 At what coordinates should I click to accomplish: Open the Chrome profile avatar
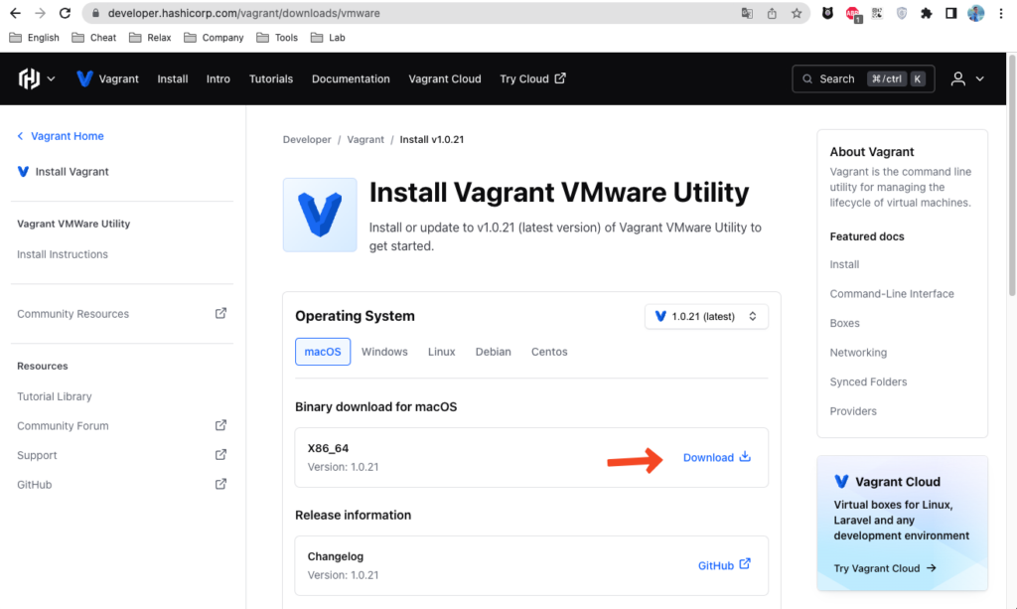(975, 13)
